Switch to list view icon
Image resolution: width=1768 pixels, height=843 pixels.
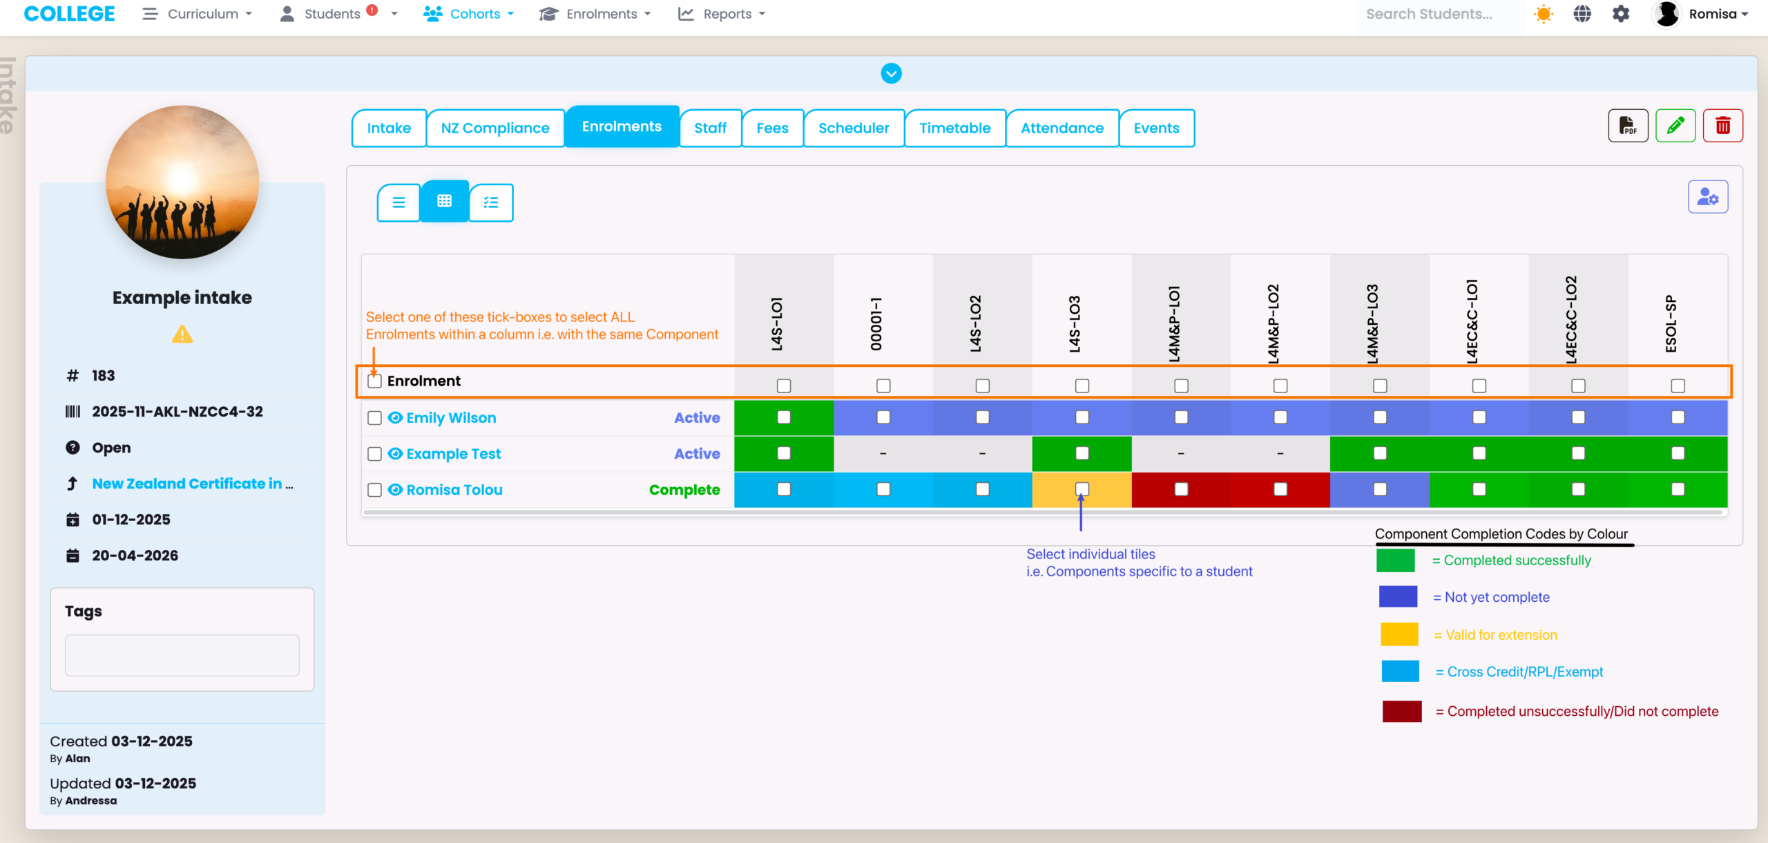click(398, 202)
